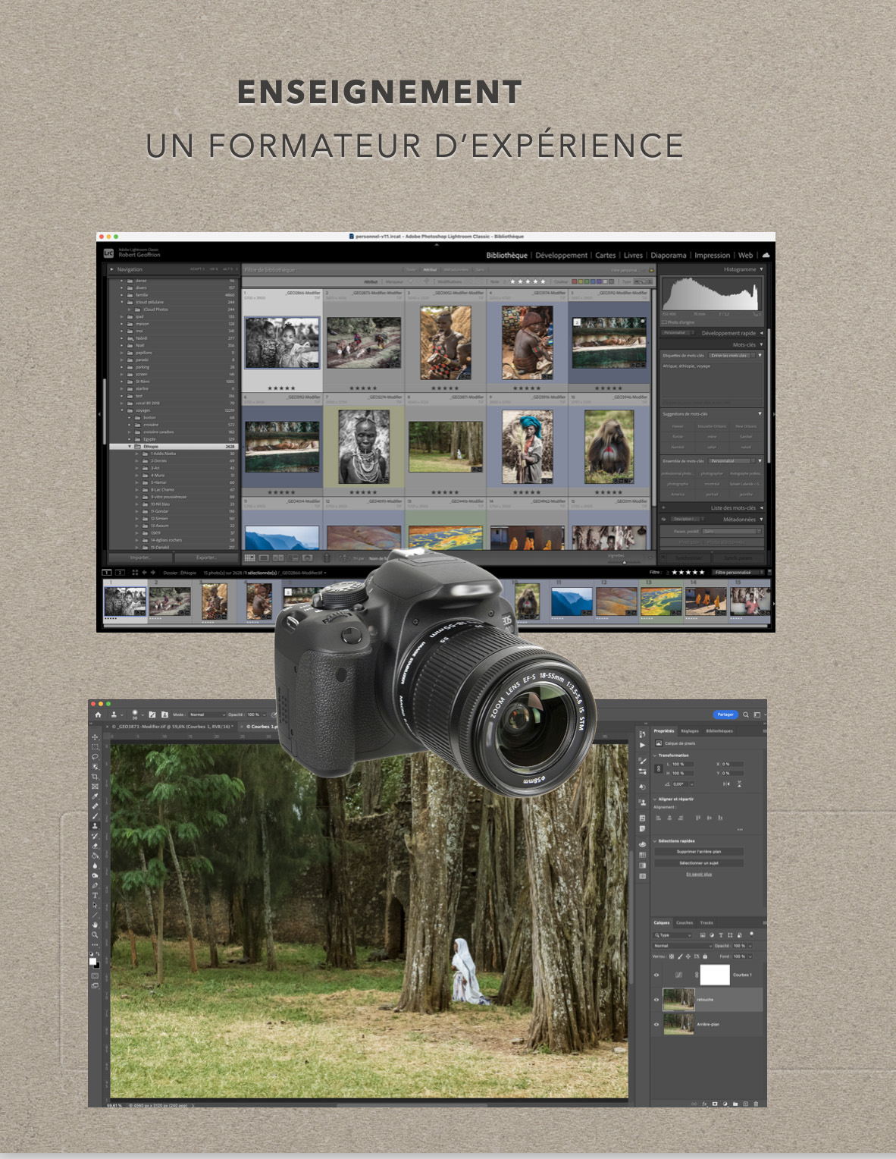Open the blending Mode dropdown set to Normal
The image size is (896, 1159).
point(207,715)
